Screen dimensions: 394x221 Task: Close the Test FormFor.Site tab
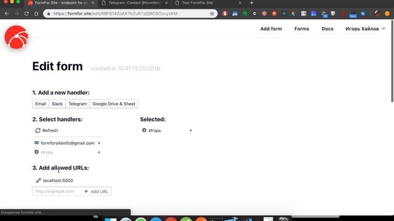239,2
